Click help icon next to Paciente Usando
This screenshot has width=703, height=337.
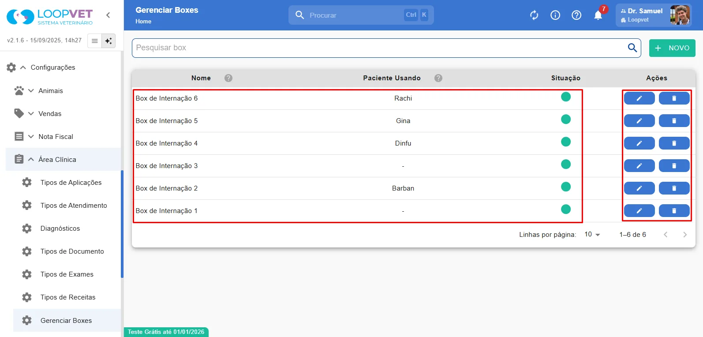438,78
